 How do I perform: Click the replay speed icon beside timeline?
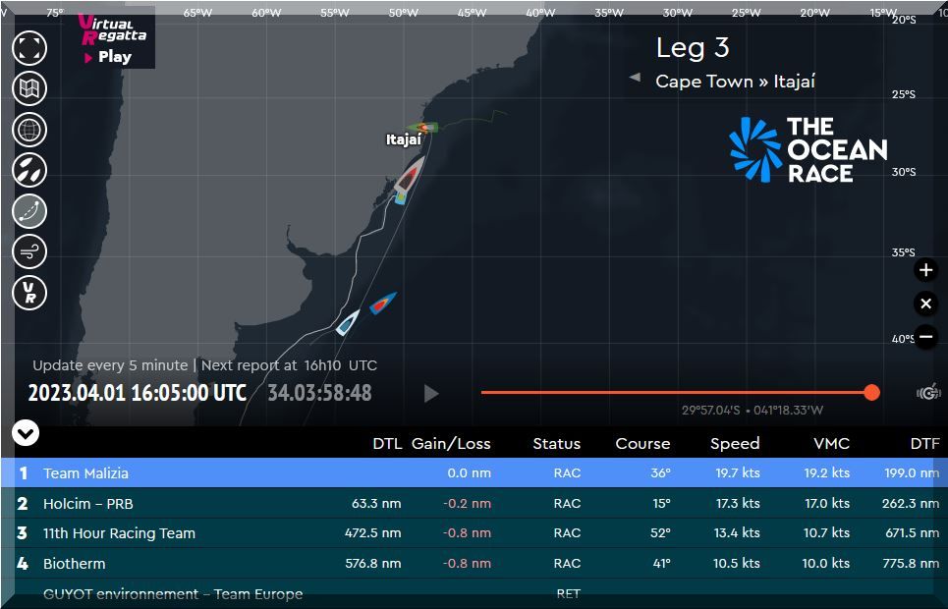927,393
